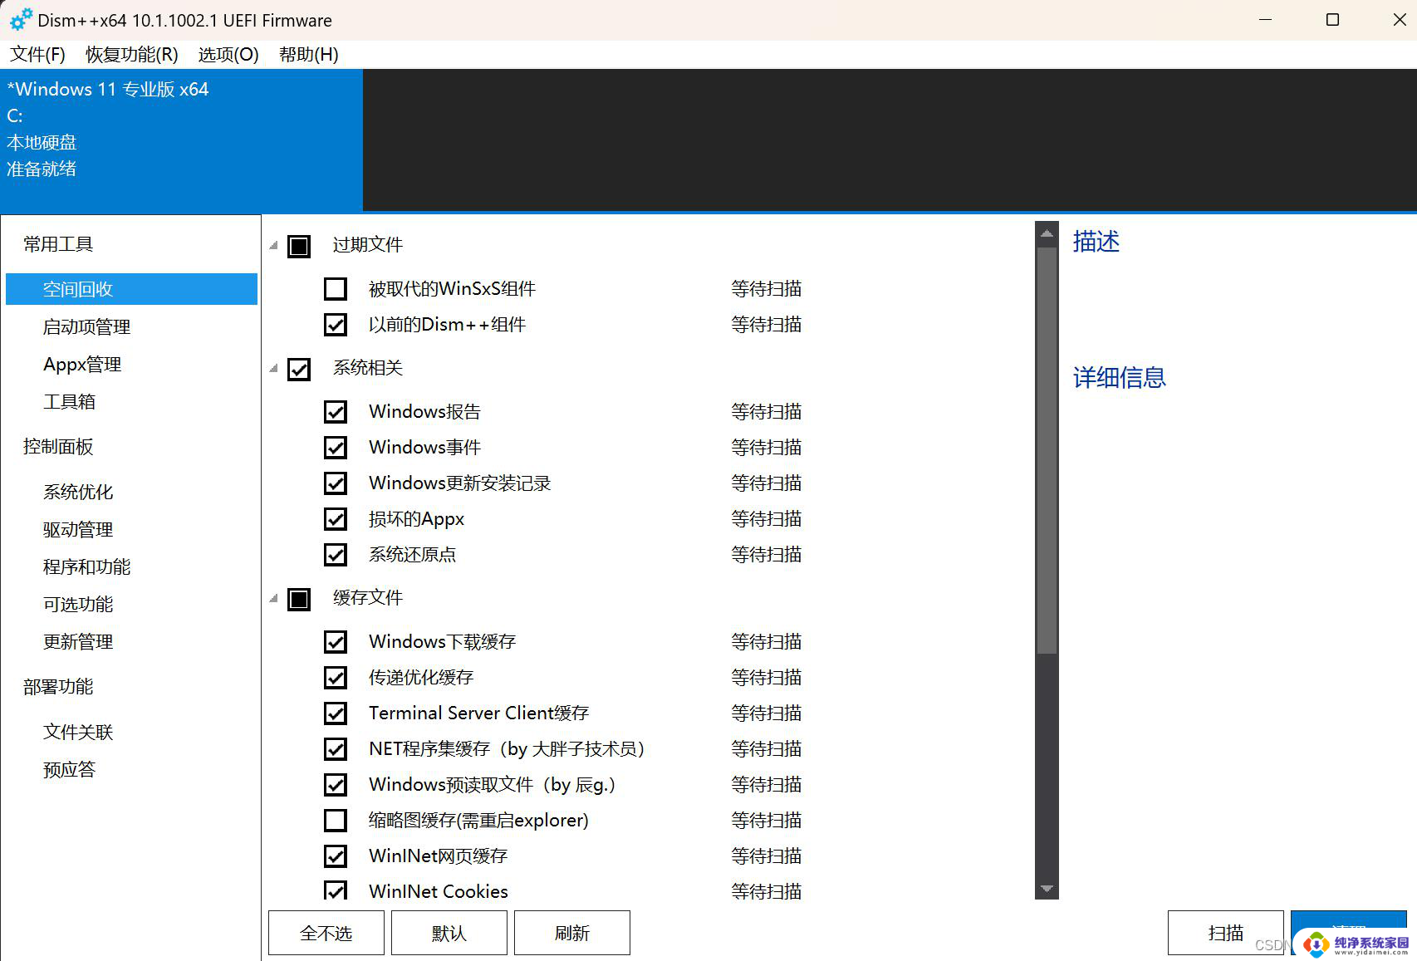This screenshot has height=961, width=1417.
Task: Uncheck the WinINet网页缓存 checkbox
Action: coord(336,856)
